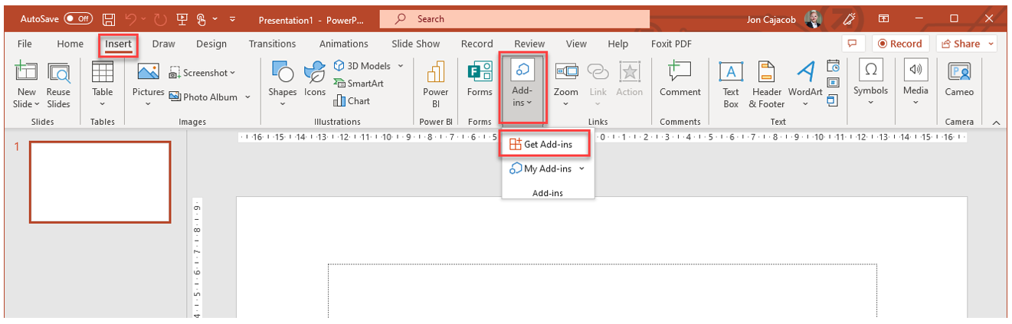Click into the Search box

pyautogui.click(x=514, y=18)
